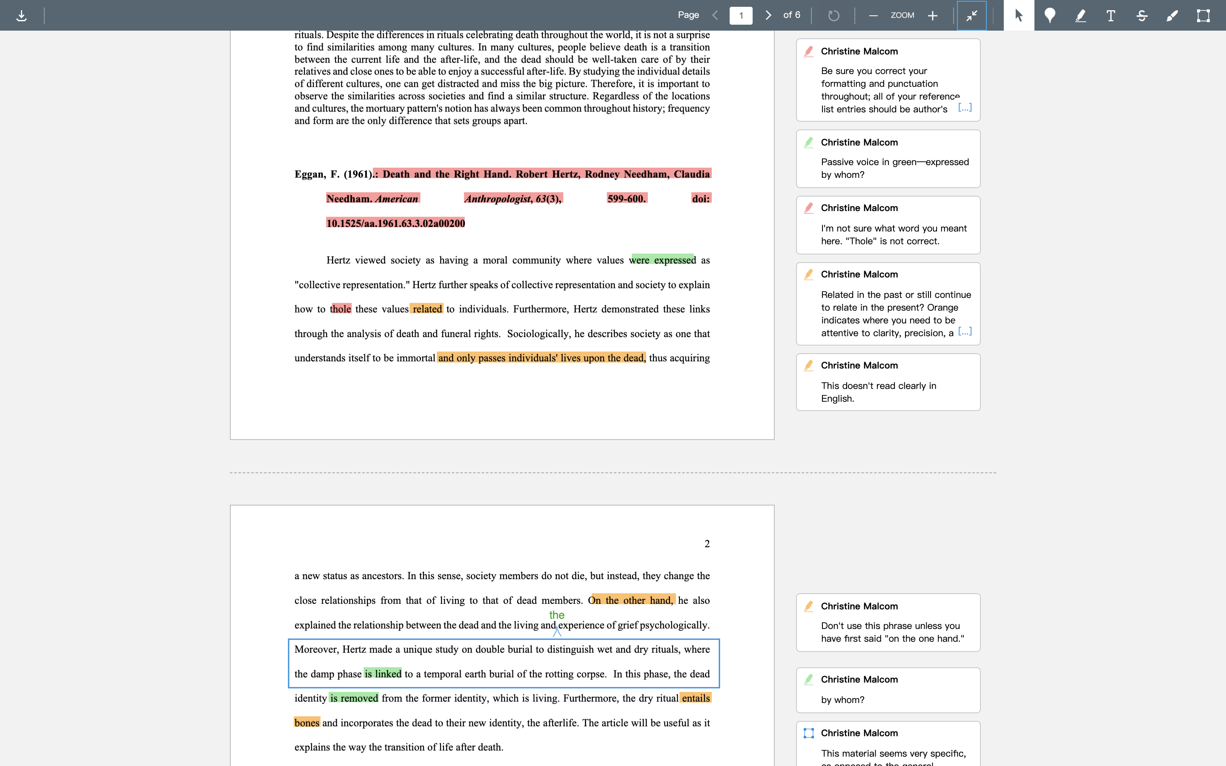The width and height of the screenshot is (1226, 766).
Task: Select the pointer cursor tool
Action: tap(1019, 16)
